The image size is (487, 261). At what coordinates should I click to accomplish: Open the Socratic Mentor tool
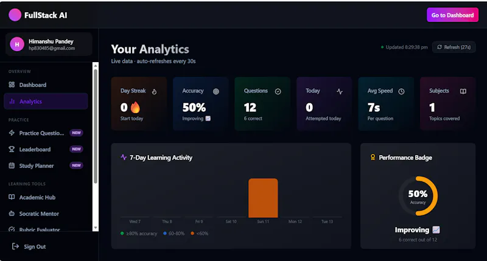click(46, 214)
